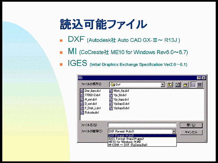Select file icon of A_set.dxf
Screen dimensions: 218x163
pyautogui.click(x=82, y=99)
